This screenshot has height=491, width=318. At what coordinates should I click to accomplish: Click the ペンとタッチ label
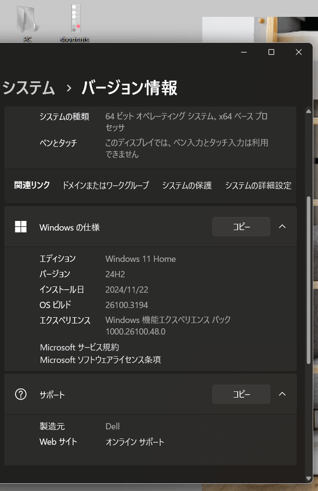(x=58, y=143)
